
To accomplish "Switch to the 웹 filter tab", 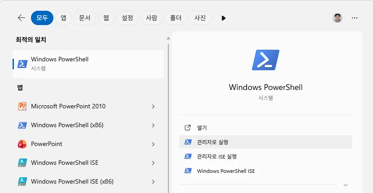I will tap(106, 18).
